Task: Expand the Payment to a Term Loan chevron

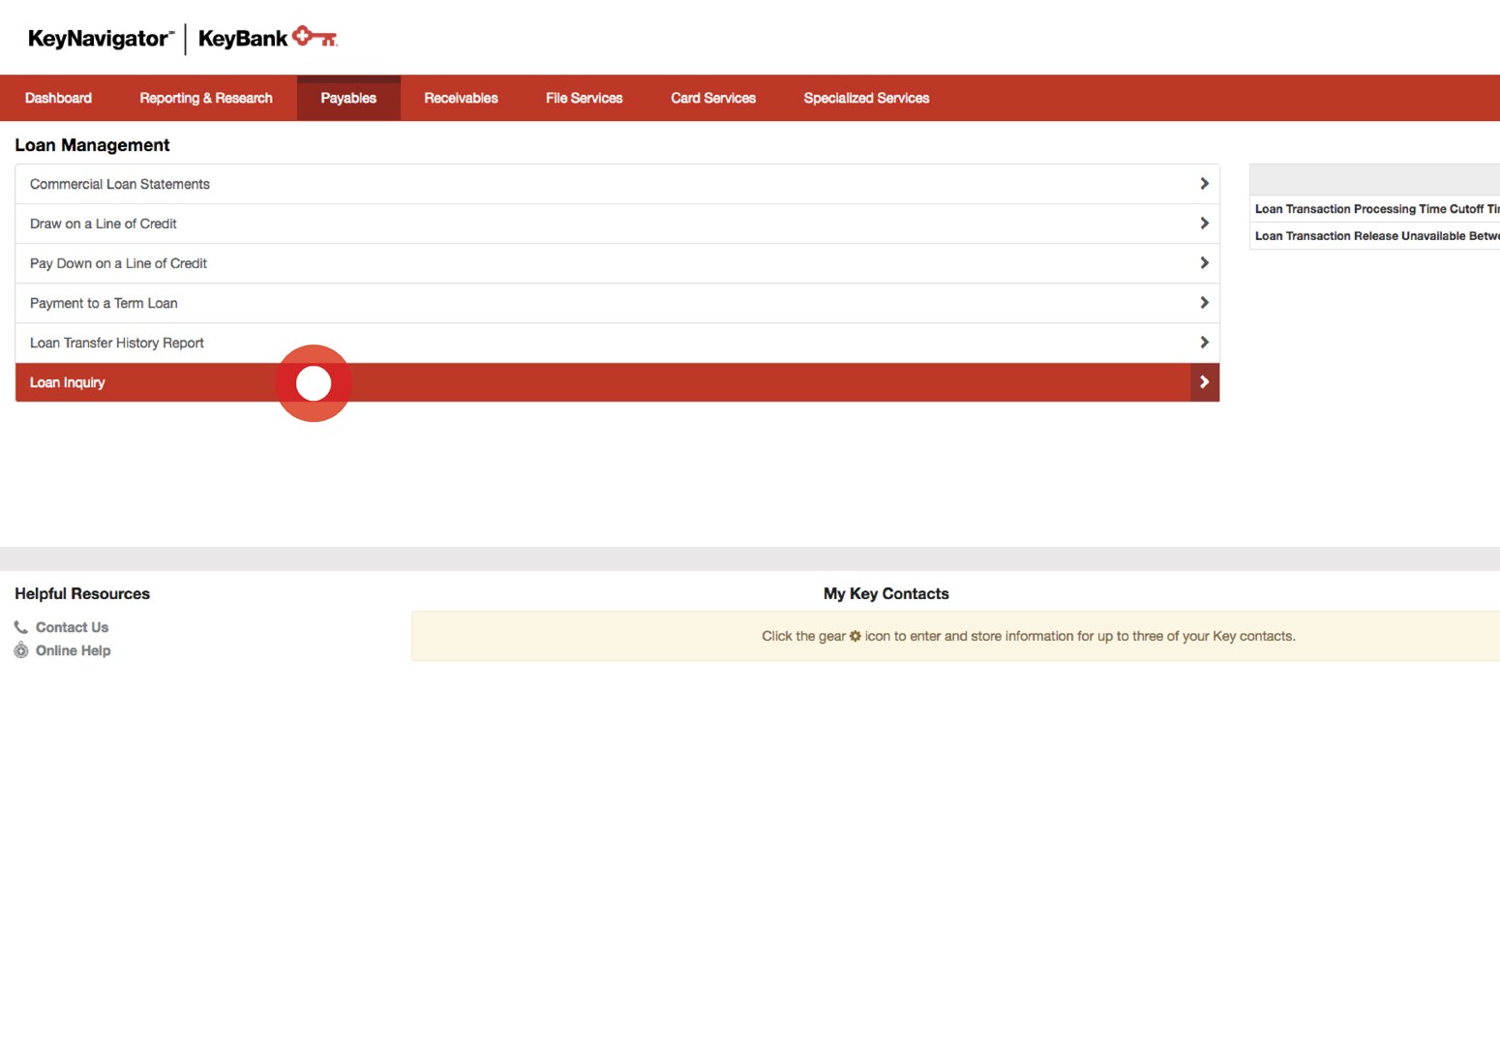Action: coord(1204,302)
